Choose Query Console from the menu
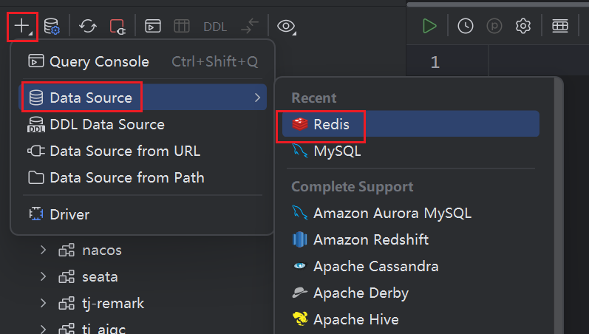The image size is (589, 334). [x=99, y=62]
